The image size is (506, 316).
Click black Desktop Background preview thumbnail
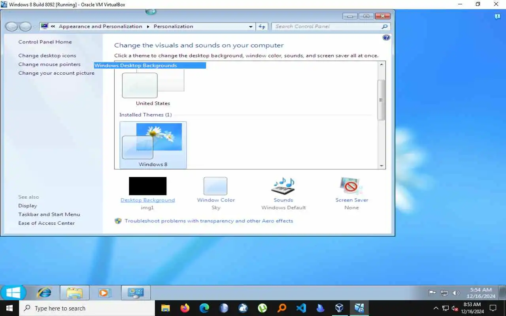(147, 186)
